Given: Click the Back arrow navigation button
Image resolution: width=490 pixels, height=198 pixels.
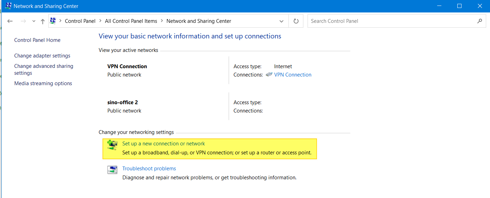Looking at the screenshot, I should (x=10, y=21).
